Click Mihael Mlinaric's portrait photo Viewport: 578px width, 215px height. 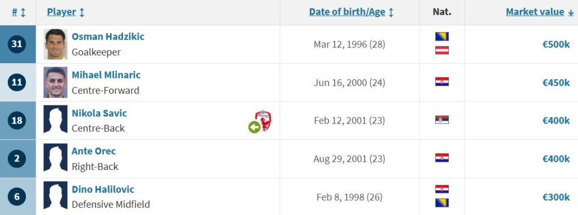(55, 82)
